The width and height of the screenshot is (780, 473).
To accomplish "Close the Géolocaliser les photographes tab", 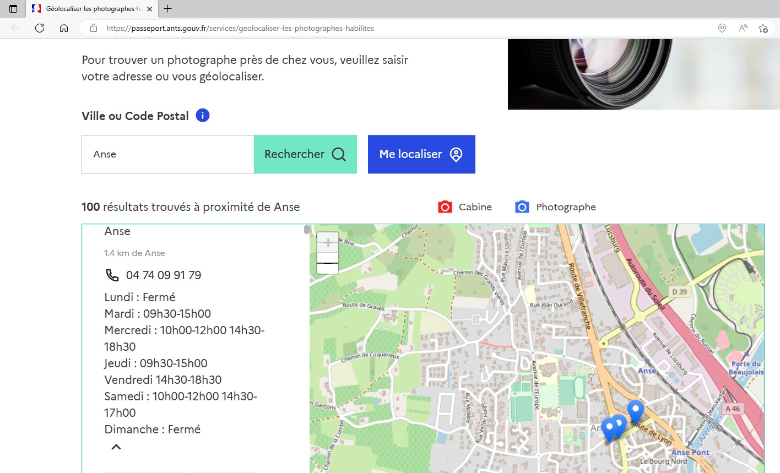I will pyautogui.click(x=149, y=9).
